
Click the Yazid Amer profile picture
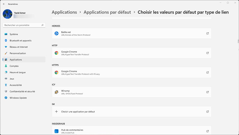tap(7, 14)
